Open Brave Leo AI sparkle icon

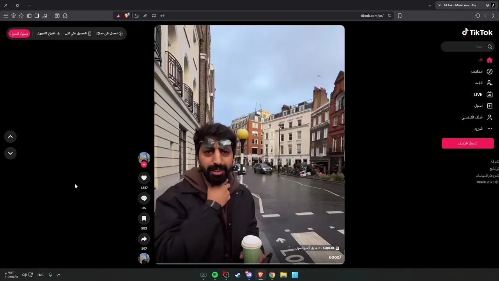[21, 16]
